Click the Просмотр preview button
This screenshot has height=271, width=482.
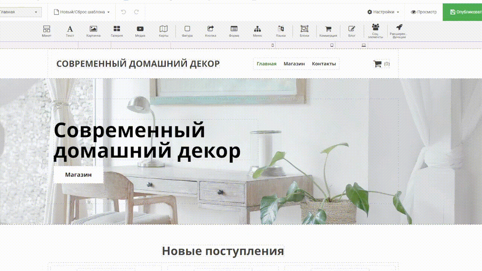click(424, 12)
